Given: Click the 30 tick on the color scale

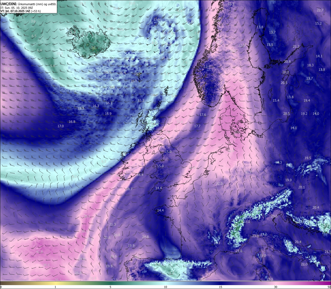Looking at the screenshot, I should (x=276, y=287).
